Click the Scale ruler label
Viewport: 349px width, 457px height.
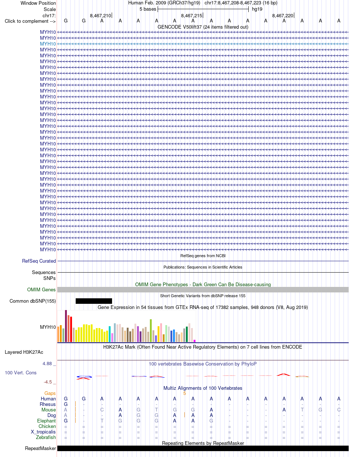(x=50, y=9)
